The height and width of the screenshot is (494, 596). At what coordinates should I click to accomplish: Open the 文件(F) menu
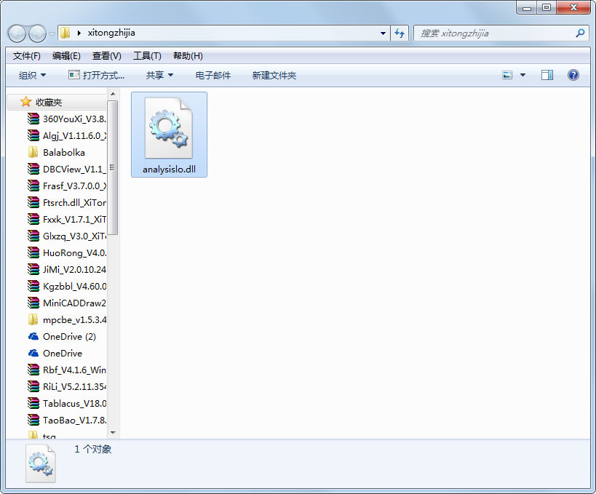point(27,56)
